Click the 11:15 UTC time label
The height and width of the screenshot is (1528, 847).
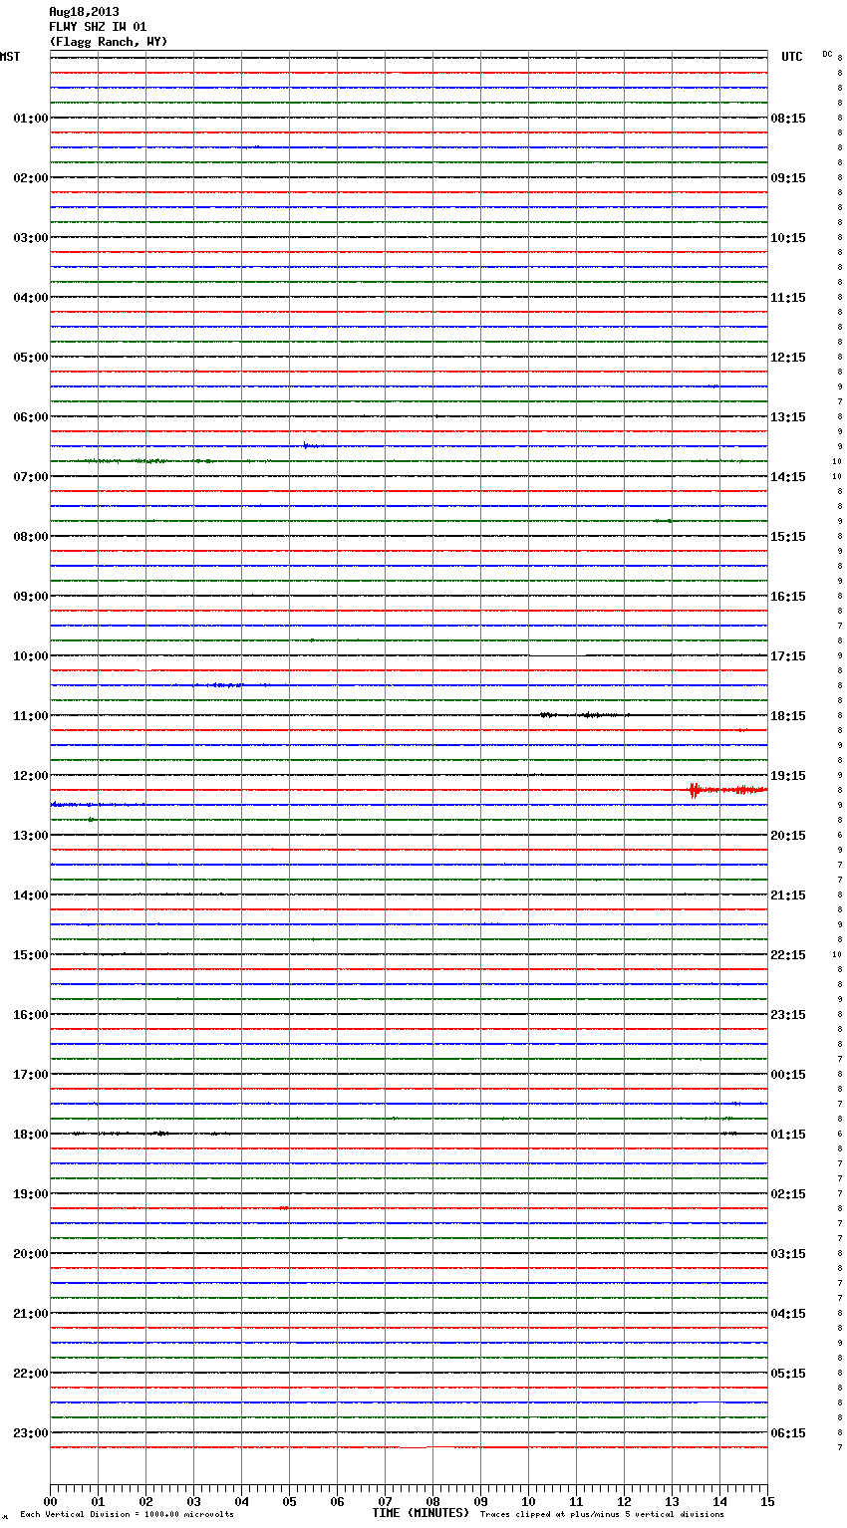click(x=788, y=298)
